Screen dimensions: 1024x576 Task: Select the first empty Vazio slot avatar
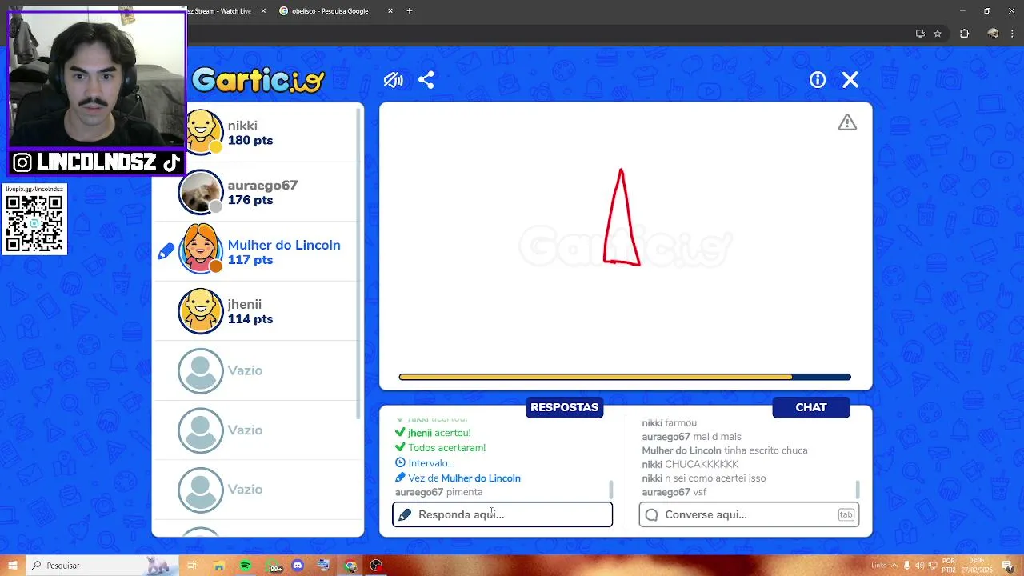point(200,370)
